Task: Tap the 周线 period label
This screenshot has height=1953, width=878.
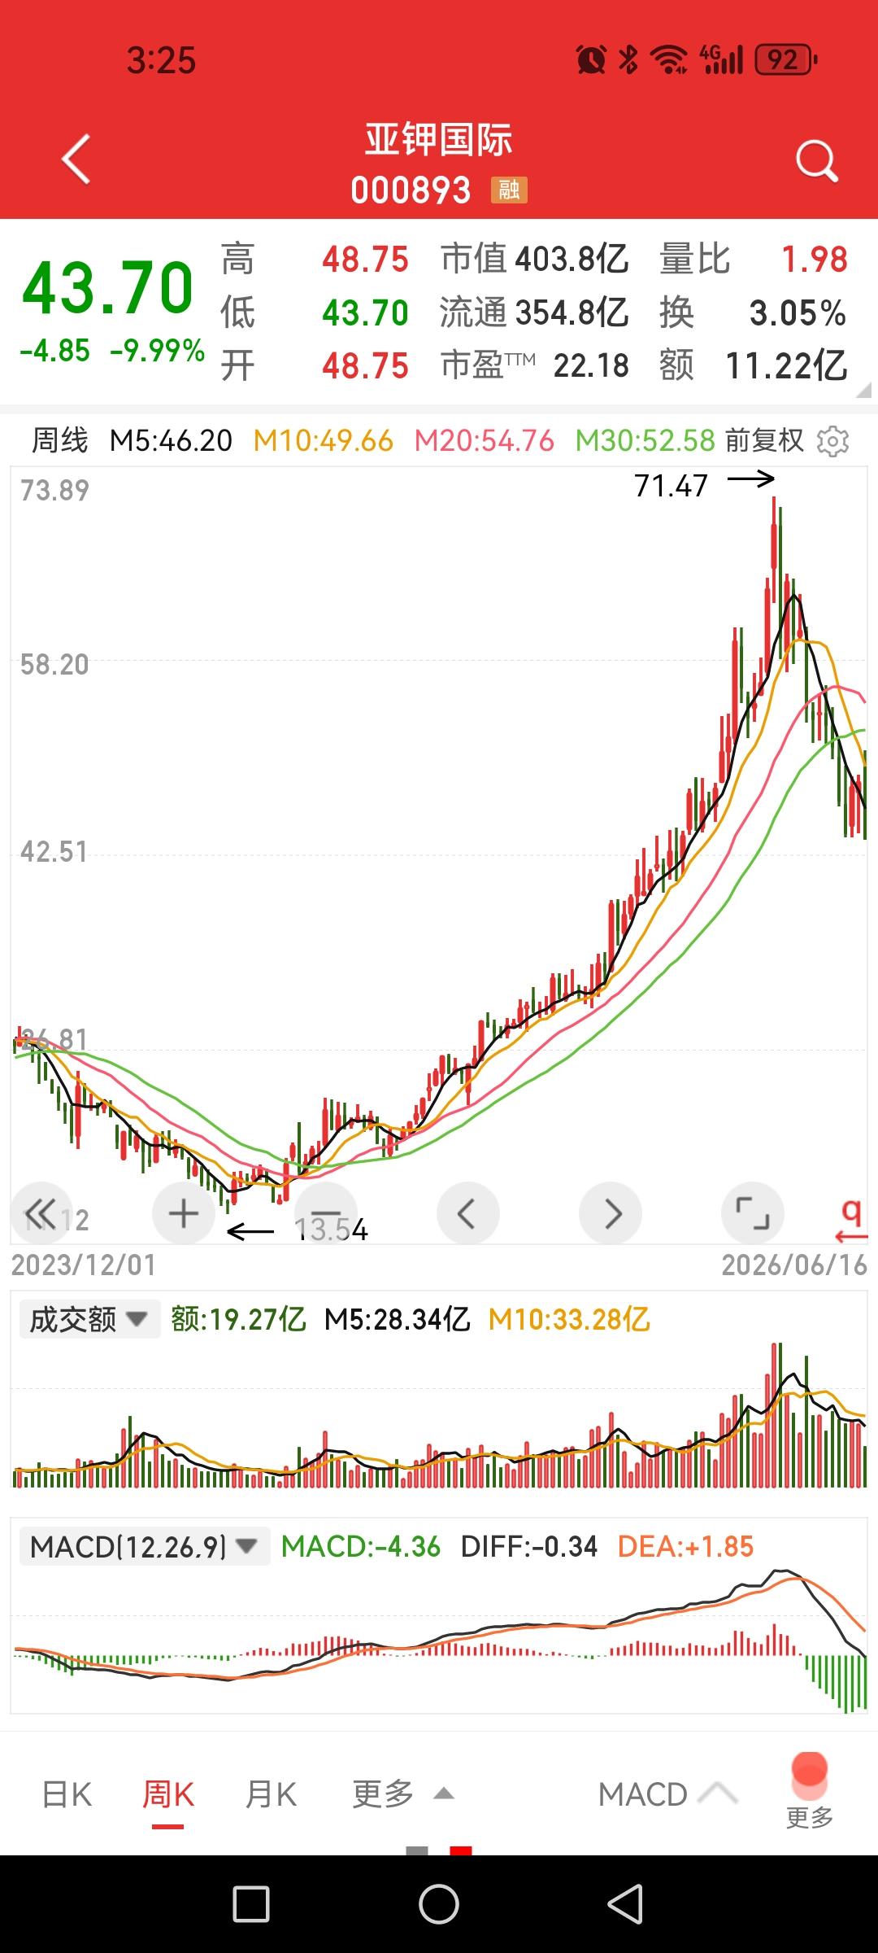Action: (x=59, y=441)
